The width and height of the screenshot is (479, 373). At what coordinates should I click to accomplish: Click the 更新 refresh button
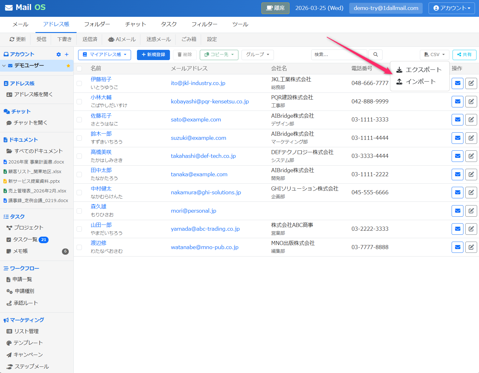coord(18,39)
